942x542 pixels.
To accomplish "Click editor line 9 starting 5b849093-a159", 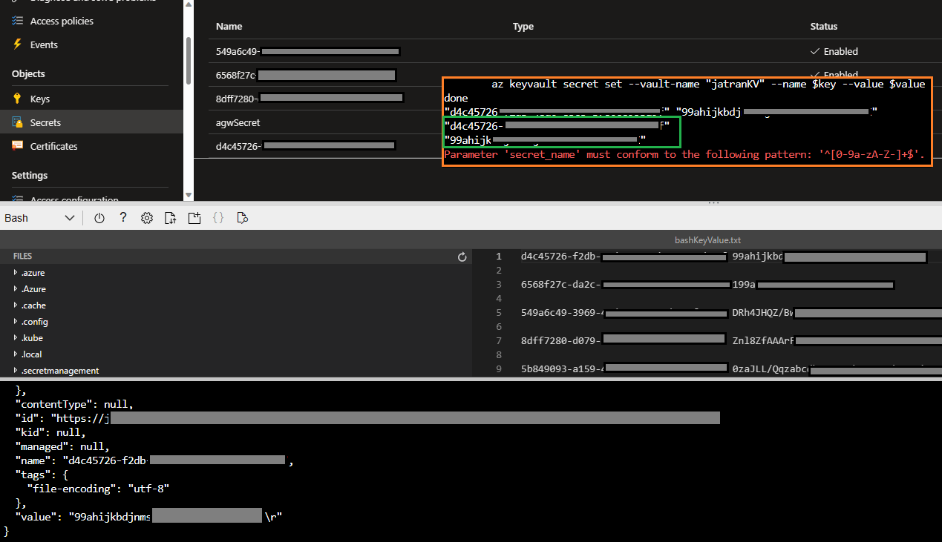I will click(x=731, y=368).
